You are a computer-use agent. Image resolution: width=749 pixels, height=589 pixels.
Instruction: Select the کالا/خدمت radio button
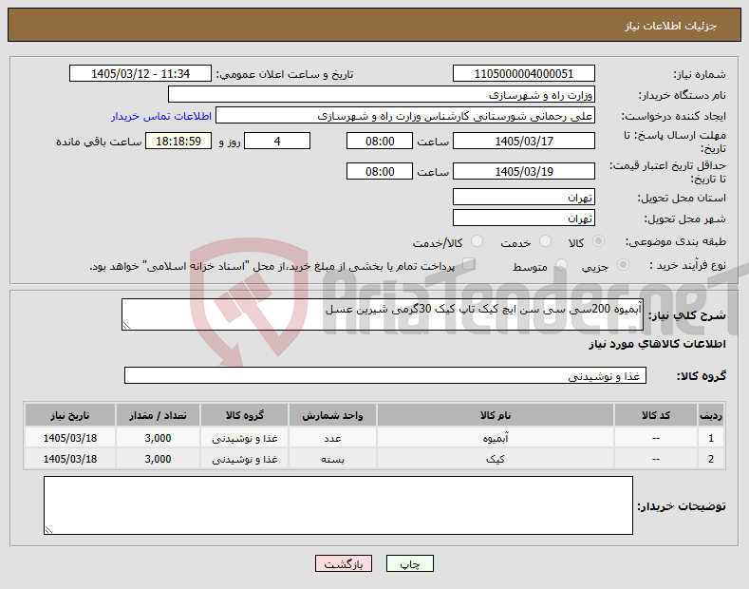(x=477, y=241)
